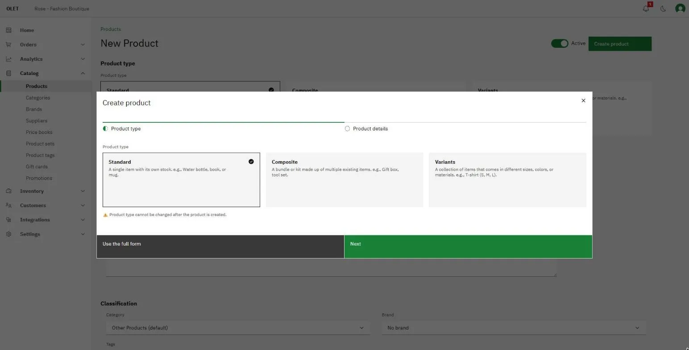
Task: Click the Home sidebar icon
Action: tap(8, 30)
